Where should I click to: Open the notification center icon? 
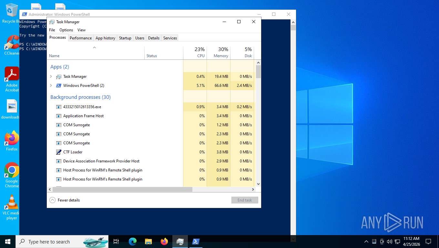[x=428, y=242]
